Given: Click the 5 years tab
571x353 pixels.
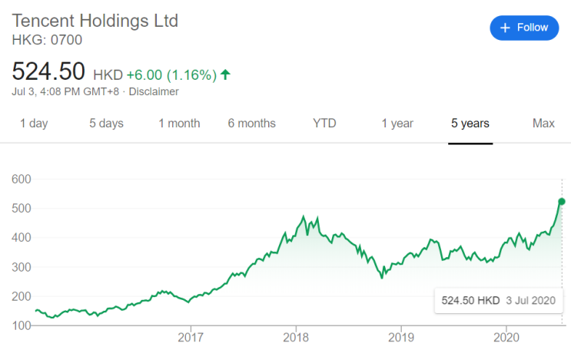Looking at the screenshot, I should 470,123.
